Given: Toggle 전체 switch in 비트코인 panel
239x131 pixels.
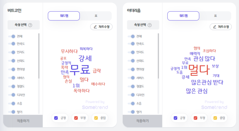Looking at the screenshot, I should [12, 36].
